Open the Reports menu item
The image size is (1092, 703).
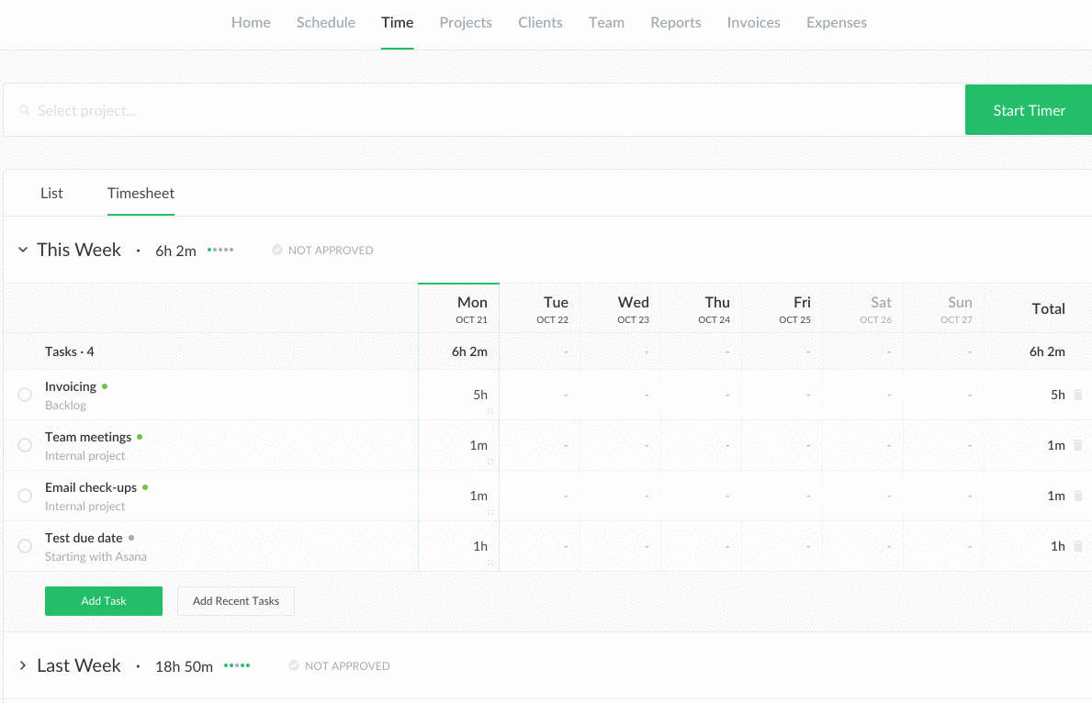pos(675,23)
